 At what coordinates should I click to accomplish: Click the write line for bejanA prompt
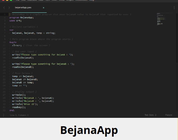[x=43, y=55]
